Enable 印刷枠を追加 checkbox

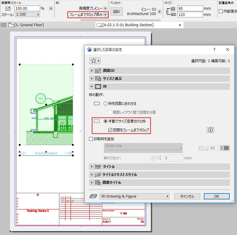(x=91, y=139)
